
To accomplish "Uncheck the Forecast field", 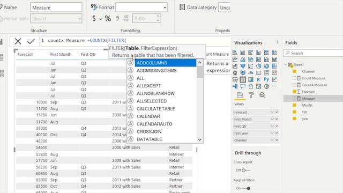I will [294, 92].
